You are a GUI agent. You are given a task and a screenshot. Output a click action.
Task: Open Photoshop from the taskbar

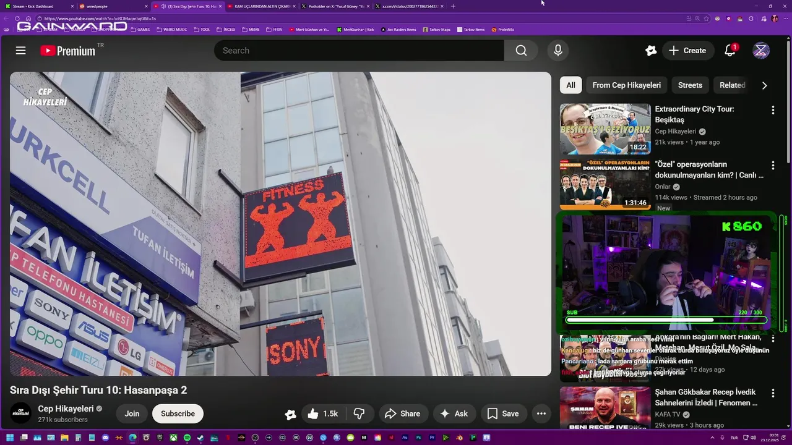pyautogui.click(x=418, y=438)
